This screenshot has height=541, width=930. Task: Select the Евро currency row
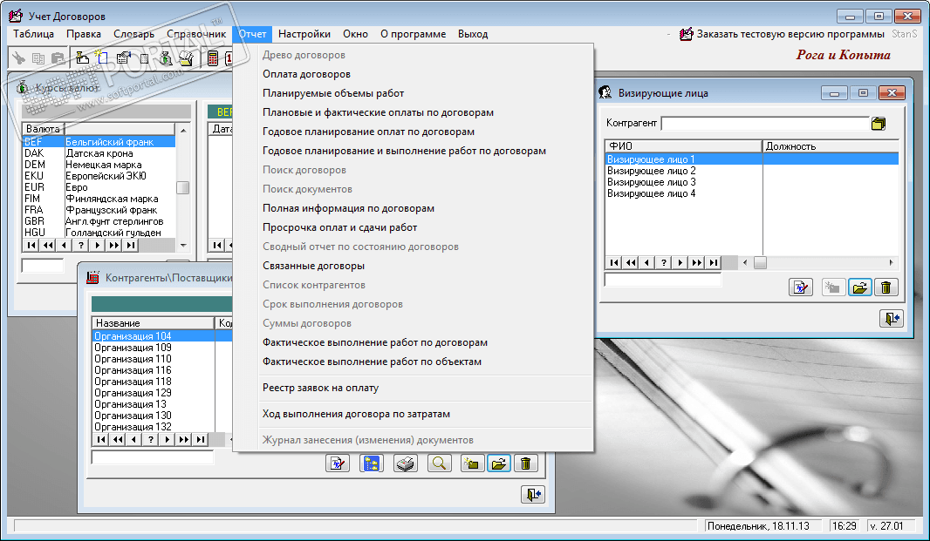(x=99, y=187)
